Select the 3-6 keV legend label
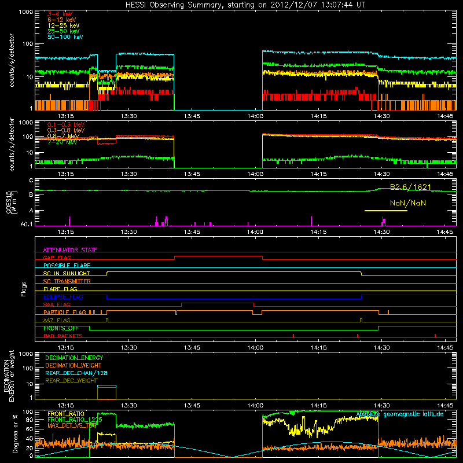The width and height of the screenshot is (463, 463). click(x=60, y=14)
